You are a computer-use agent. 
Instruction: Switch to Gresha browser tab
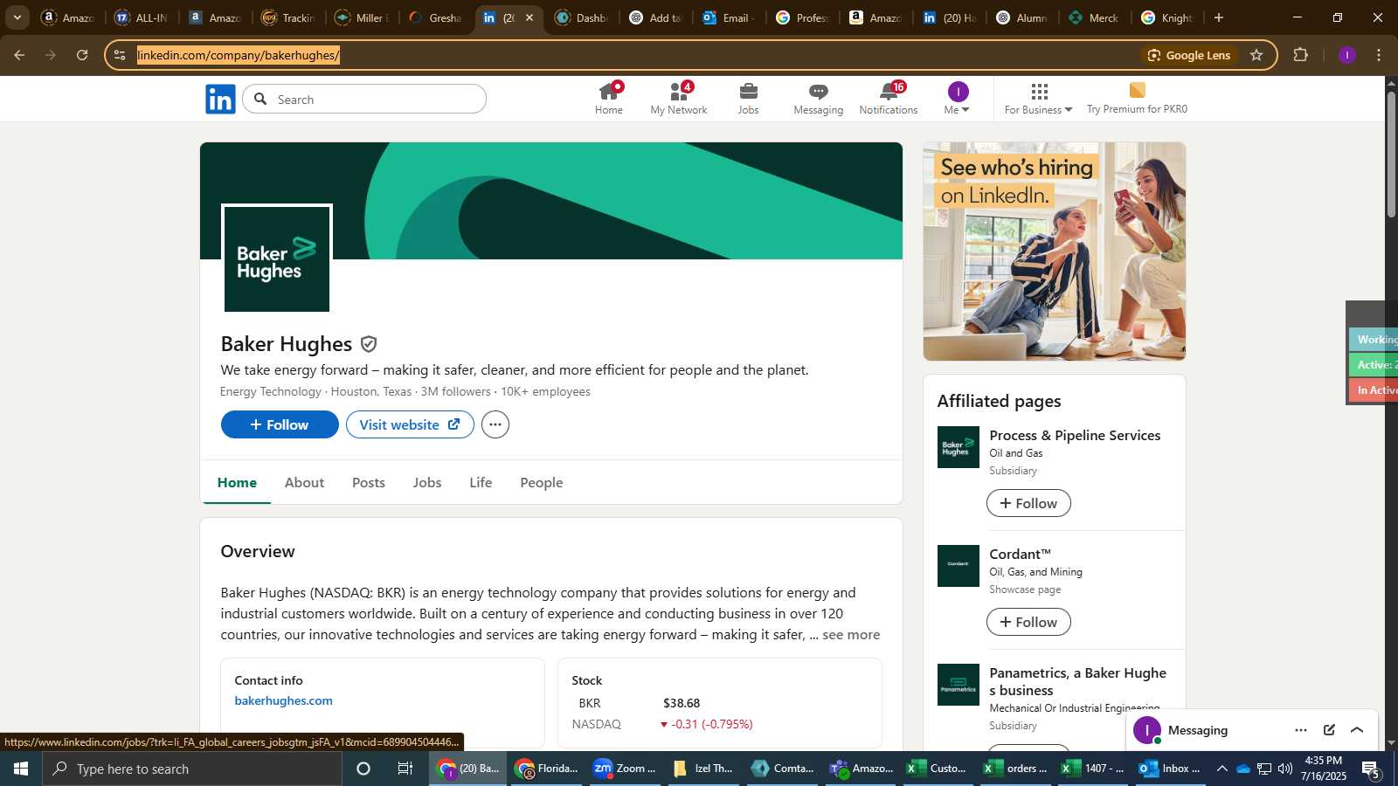click(x=435, y=17)
